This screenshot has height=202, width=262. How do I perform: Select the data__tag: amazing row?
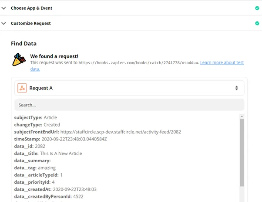35,168
